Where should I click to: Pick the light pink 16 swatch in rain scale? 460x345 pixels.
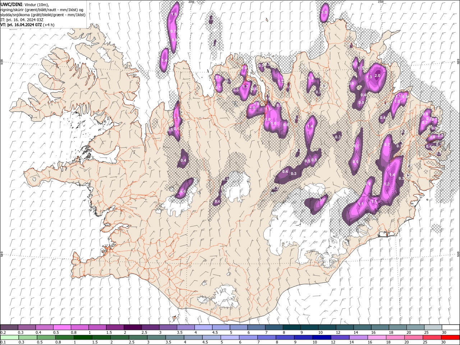[x=377, y=337]
